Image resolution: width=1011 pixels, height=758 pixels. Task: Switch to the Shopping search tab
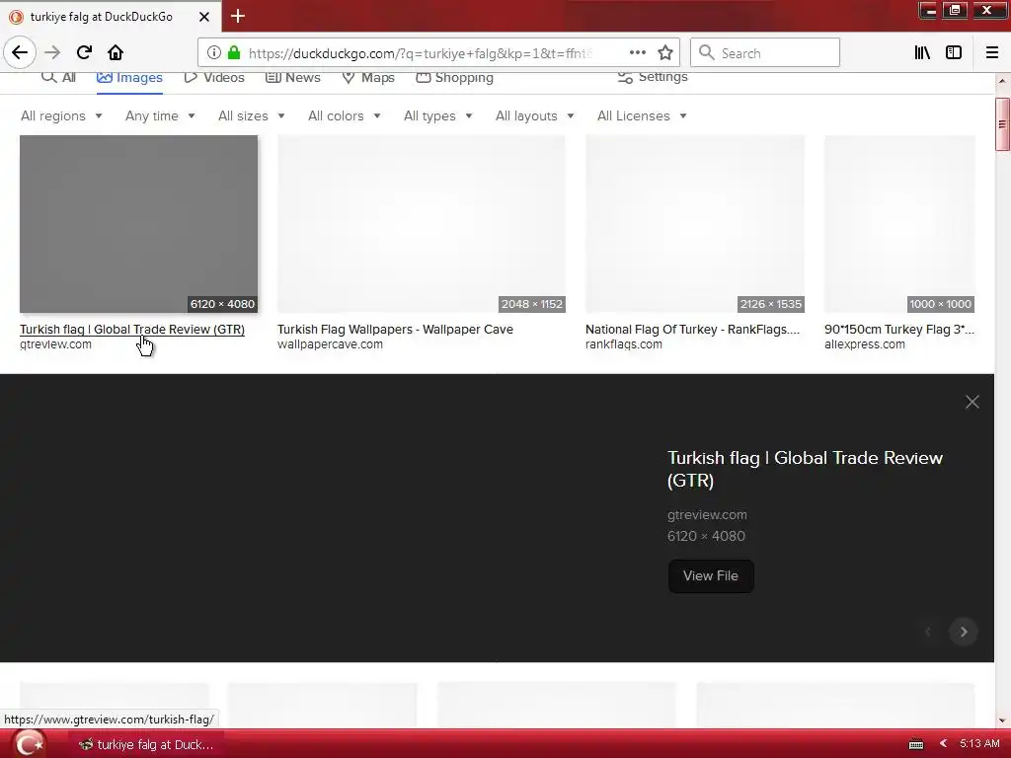pos(454,77)
